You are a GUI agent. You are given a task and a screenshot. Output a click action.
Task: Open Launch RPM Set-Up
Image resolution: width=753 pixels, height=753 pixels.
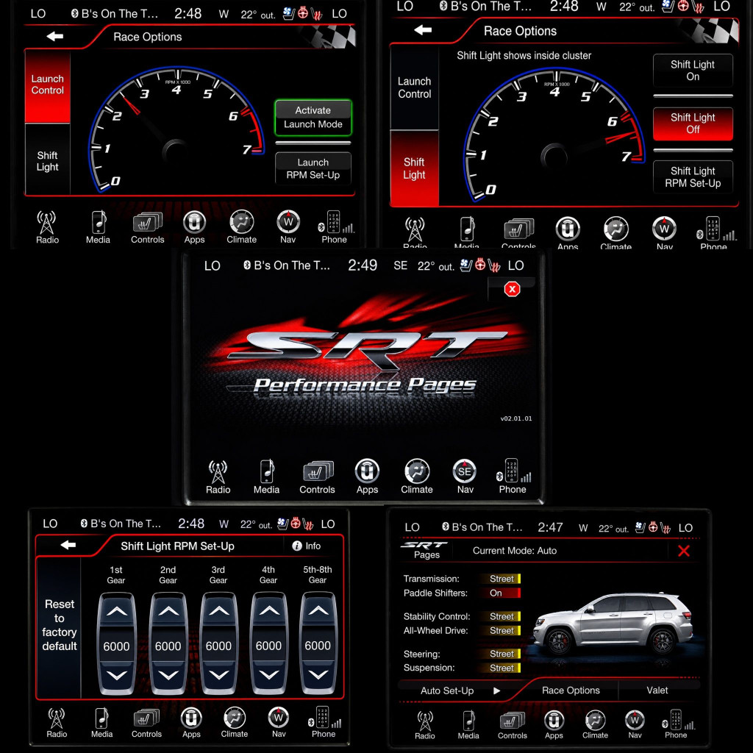pyautogui.click(x=313, y=168)
